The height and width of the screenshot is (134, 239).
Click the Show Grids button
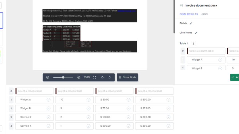pos(127,77)
